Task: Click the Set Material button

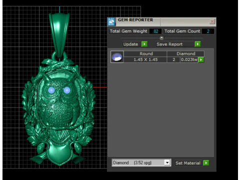Action: [188, 163]
